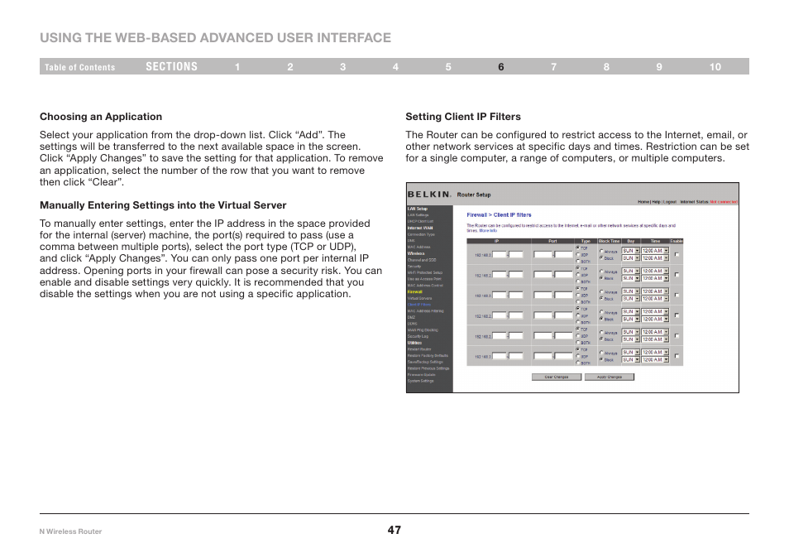Select the Always radio in the first filter row
Screen dimensions: 789x553
coord(601,251)
